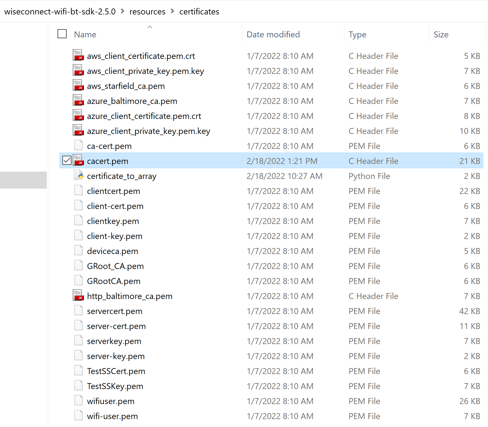The image size is (488, 427).
Task: Click the C Header icon next to cacert.pem
Action: (78, 160)
